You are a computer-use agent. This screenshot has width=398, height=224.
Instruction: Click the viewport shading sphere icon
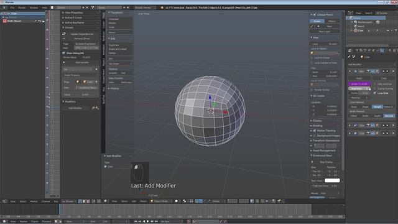coord(177,201)
